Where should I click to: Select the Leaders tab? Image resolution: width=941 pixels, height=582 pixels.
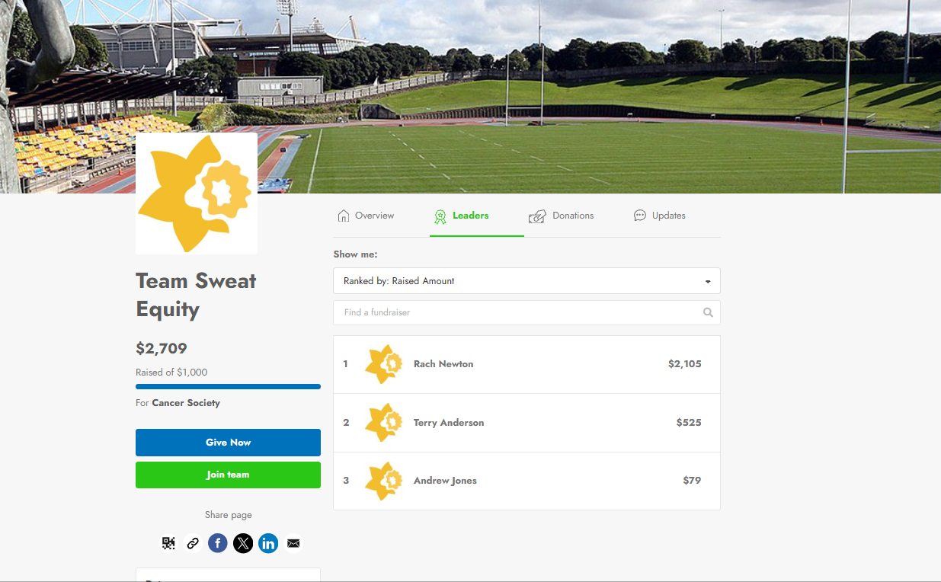[x=462, y=216]
